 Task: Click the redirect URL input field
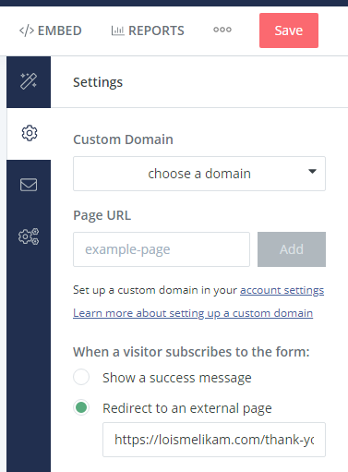tap(214, 440)
